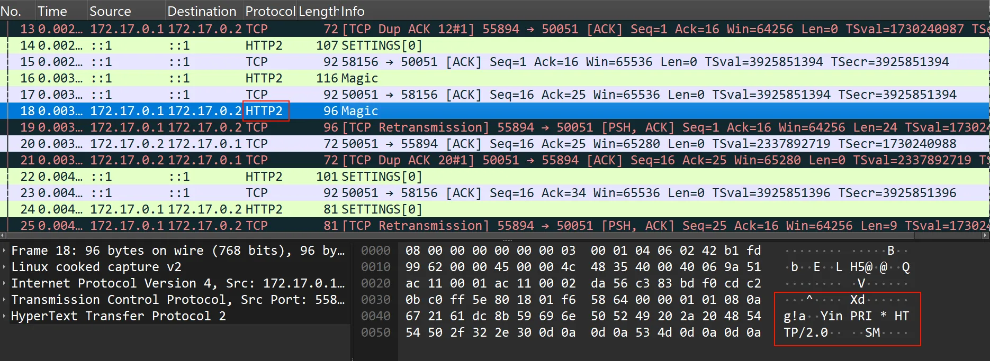
Task: Click hex offset 0030 in bytes pane
Action: click(375, 299)
